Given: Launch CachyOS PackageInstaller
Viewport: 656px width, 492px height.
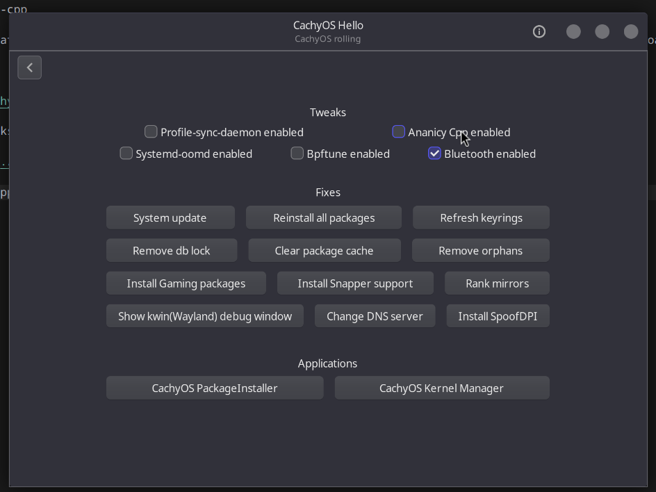Looking at the screenshot, I should tap(215, 388).
